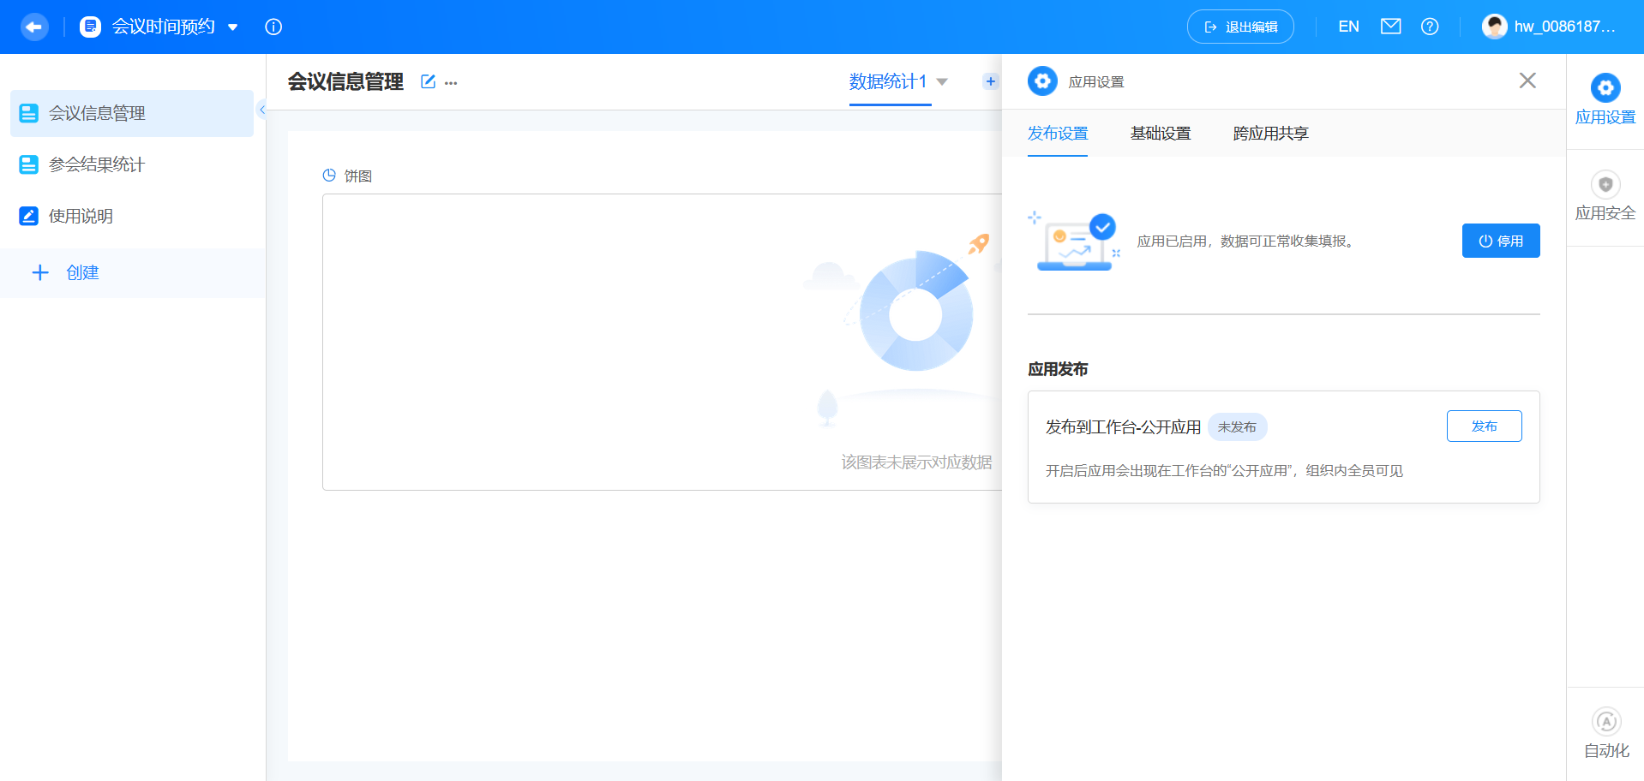The width and height of the screenshot is (1644, 781).
Task: Switch to the 跨应用共享 tab
Action: click(x=1269, y=134)
